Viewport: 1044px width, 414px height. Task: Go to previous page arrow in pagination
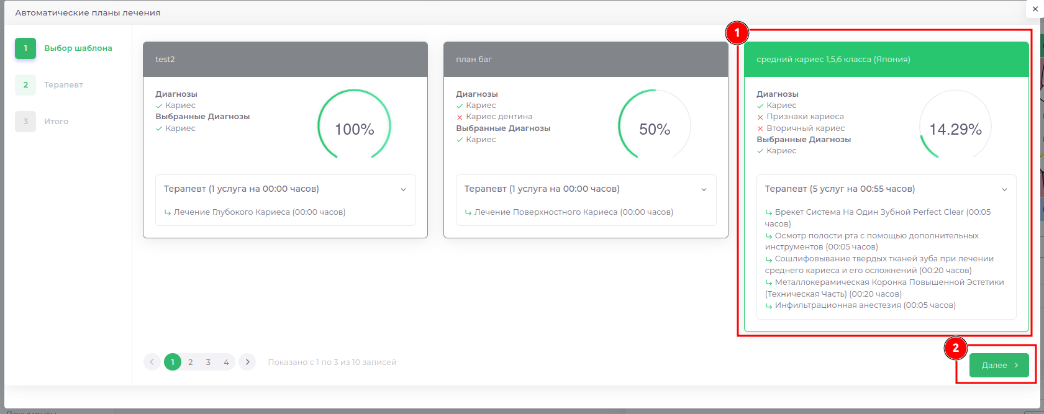click(152, 362)
